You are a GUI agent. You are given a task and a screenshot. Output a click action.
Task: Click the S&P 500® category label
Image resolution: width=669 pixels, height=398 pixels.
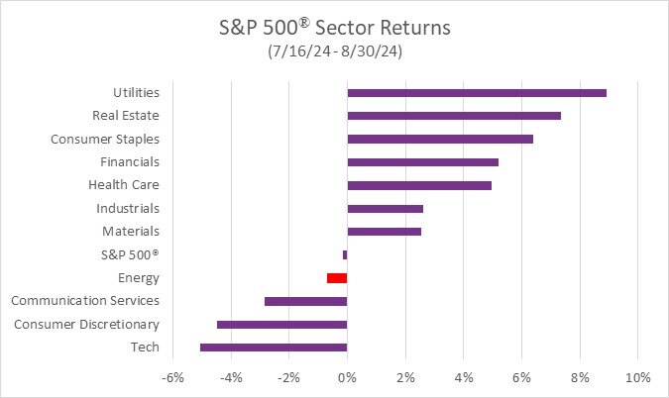pyautogui.click(x=131, y=254)
